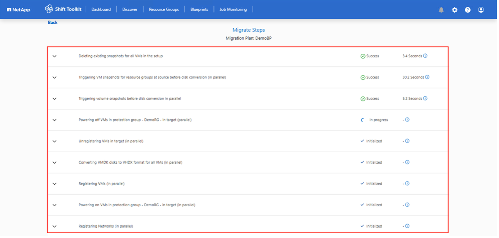Click the help question mark icon
This screenshot has width=499, height=238.
tap(468, 10)
